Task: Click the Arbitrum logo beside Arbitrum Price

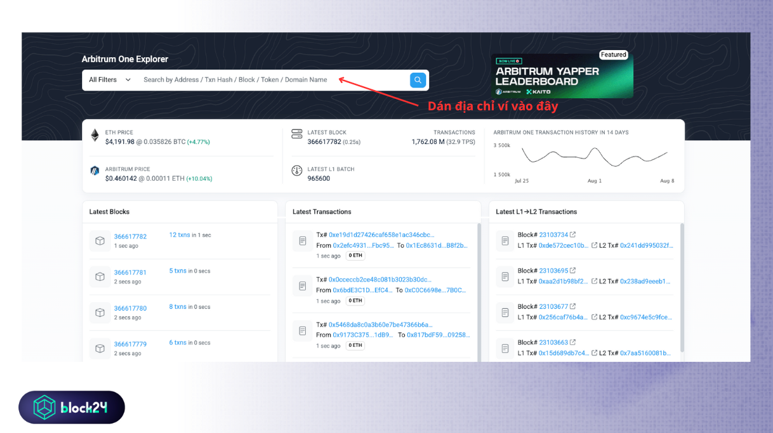Action: 95,171
